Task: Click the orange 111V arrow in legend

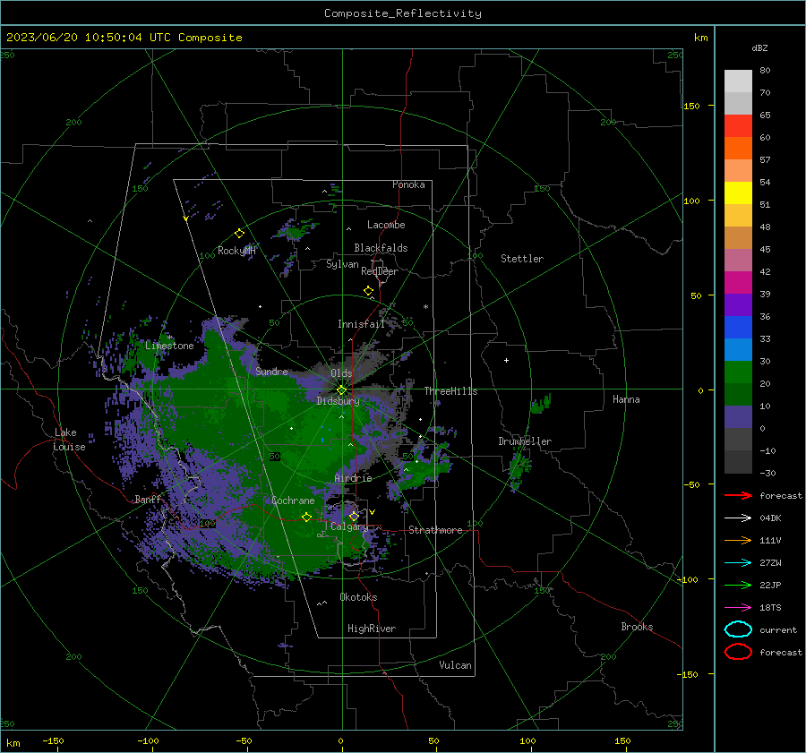Action: point(738,540)
